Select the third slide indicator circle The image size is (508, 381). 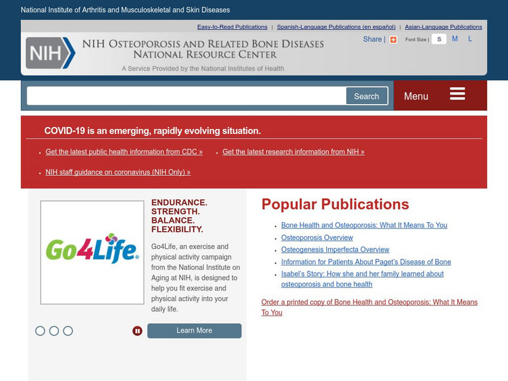(x=68, y=331)
